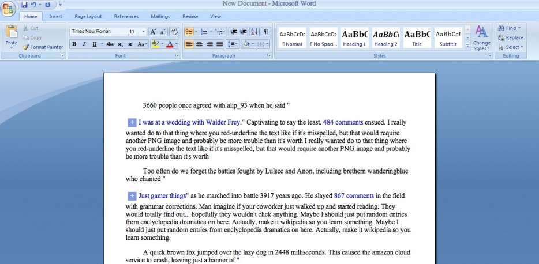539x264 pixels.
Task: Click Save icon in quick access toolbar
Action: (x=24, y=5)
